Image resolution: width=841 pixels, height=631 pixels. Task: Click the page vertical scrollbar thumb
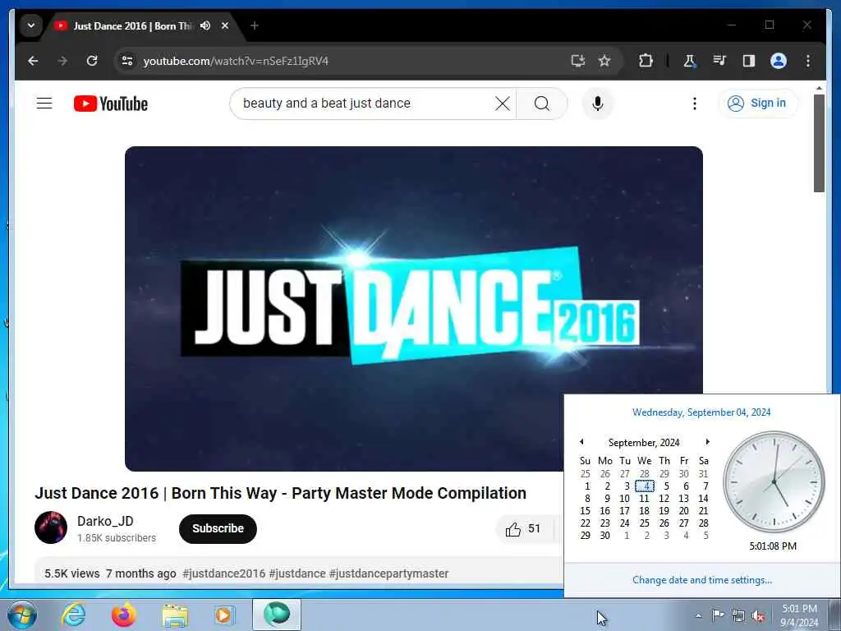click(x=819, y=143)
